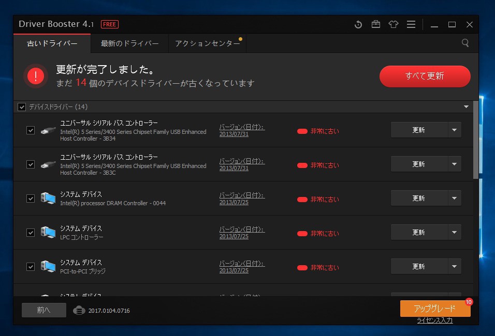Click the red exclamation warning icon
Screen dimensions: 495x336
[x=36, y=76]
